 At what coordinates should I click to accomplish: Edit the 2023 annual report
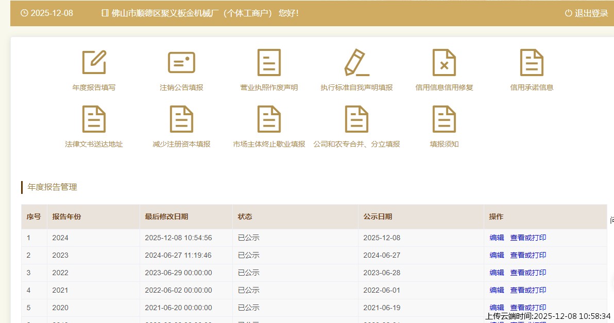497,255
